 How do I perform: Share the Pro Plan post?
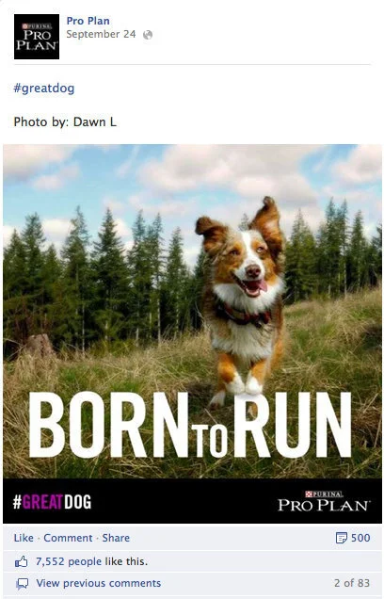116,538
